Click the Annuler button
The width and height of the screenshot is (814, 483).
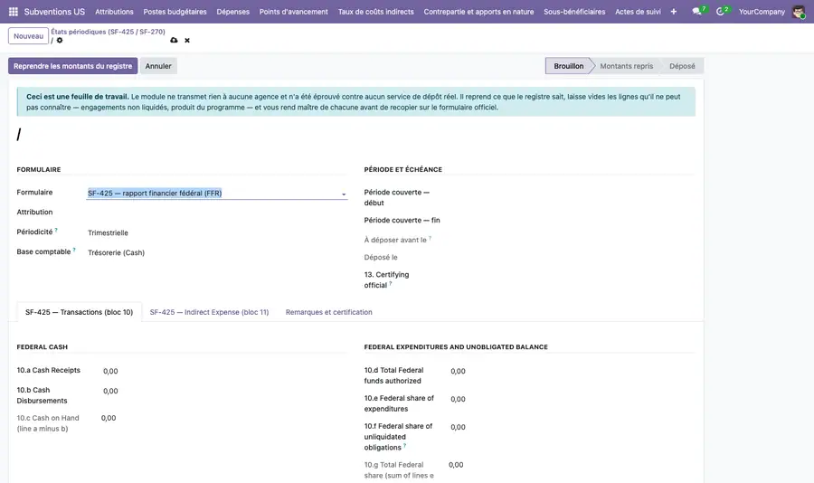(x=158, y=66)
